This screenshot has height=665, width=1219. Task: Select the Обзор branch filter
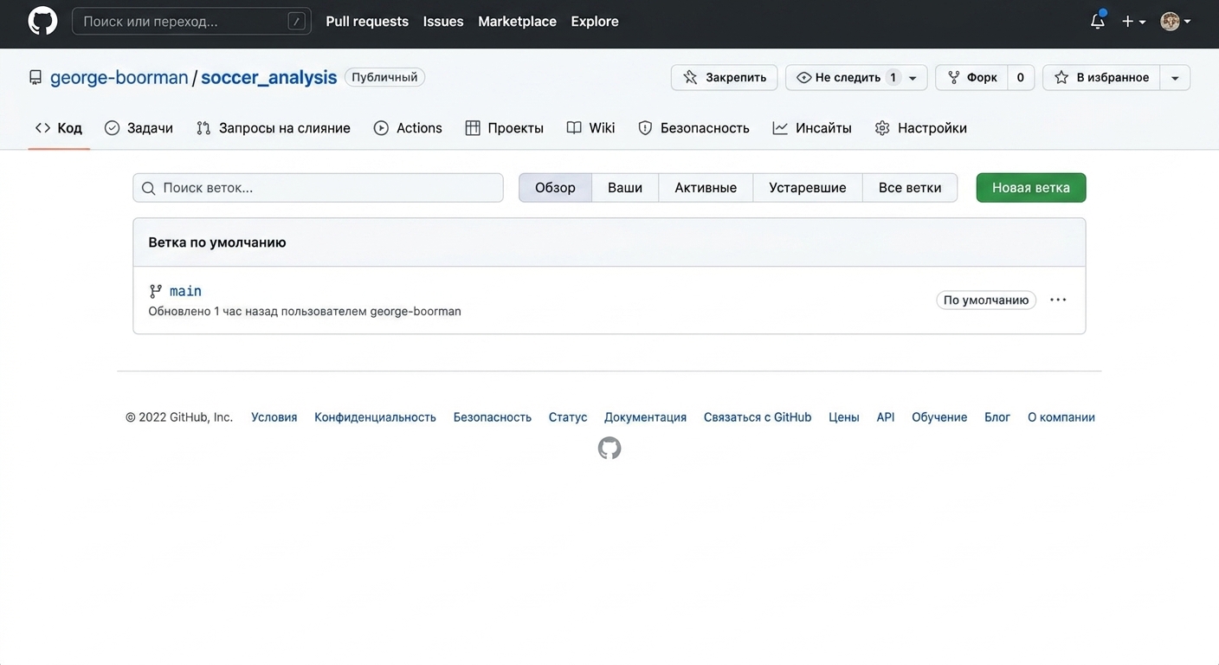555,188
